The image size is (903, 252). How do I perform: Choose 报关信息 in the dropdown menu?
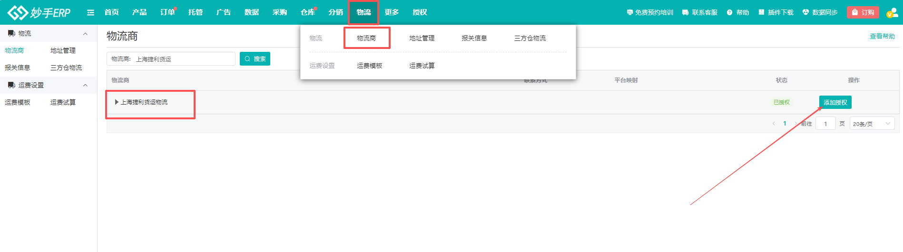coord(474,38)
